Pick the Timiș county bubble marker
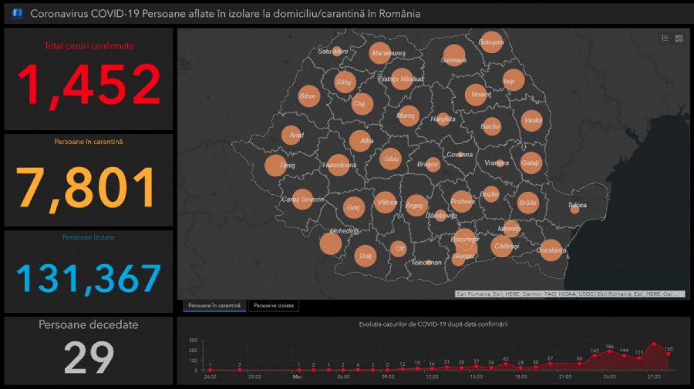This screenshot has width=694, height=389. point(275,165)
